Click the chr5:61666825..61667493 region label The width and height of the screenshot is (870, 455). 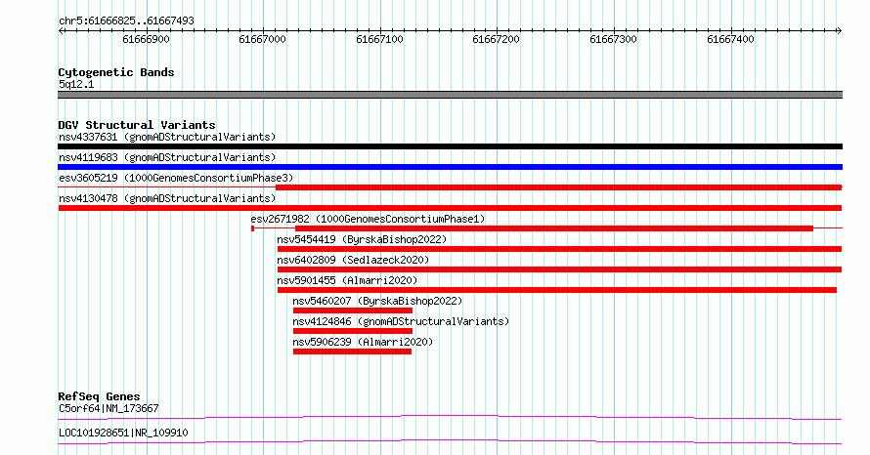point(126,21)
